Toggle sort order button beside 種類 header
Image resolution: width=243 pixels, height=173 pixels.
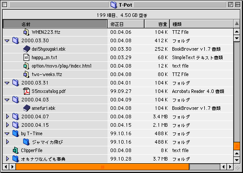(x=237, y=24)
